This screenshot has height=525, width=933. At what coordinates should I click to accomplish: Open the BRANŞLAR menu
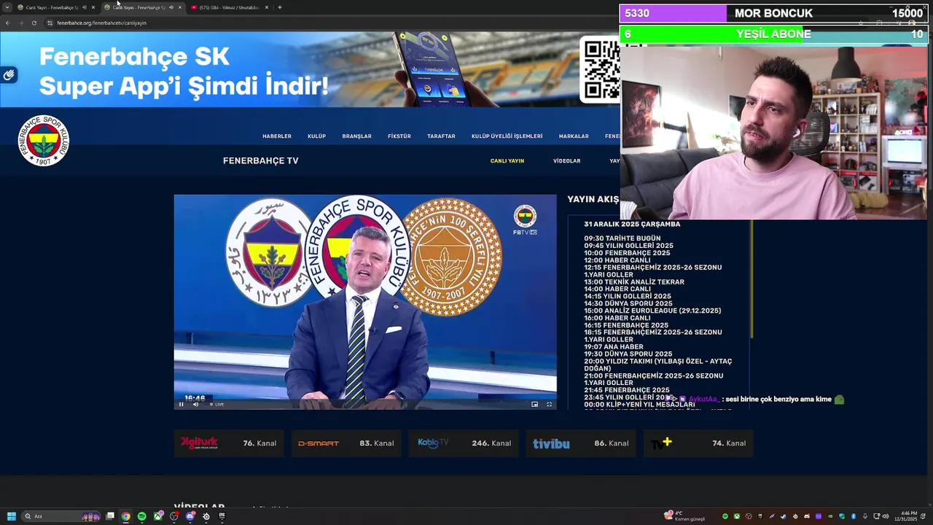pyautogui.click(x=357, y=136)
